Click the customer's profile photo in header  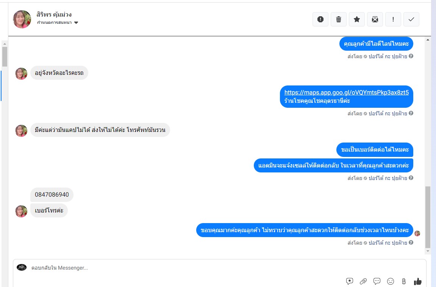[22, 19]
